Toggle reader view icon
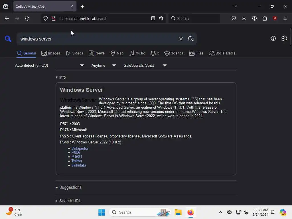Screen dimensions: 292x219 click(x=153, y=19)
